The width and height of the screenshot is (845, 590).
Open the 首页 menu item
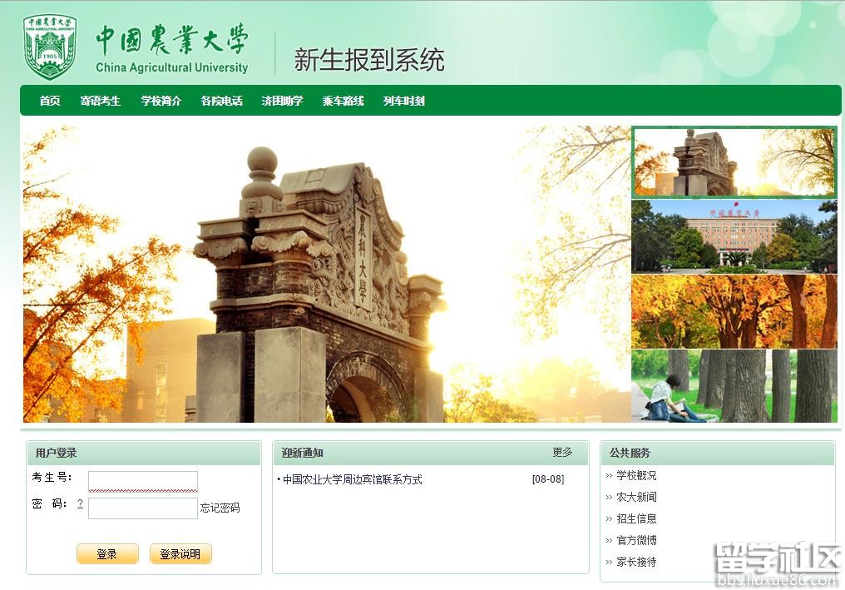(50, 101)
